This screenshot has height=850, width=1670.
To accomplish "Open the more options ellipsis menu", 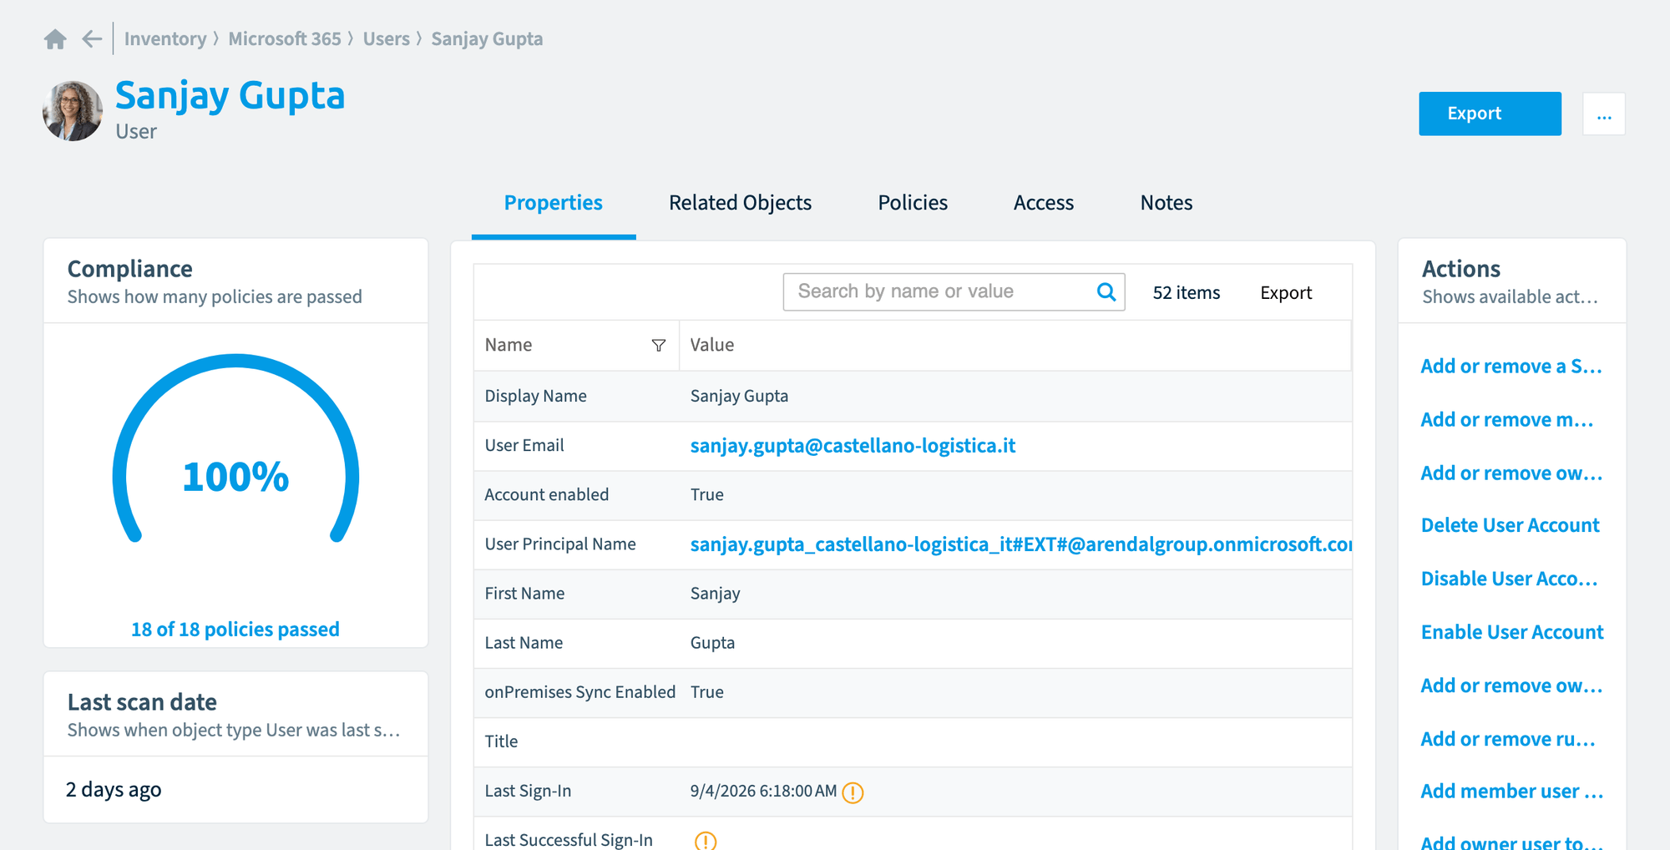I will [x=1604, y=114].
